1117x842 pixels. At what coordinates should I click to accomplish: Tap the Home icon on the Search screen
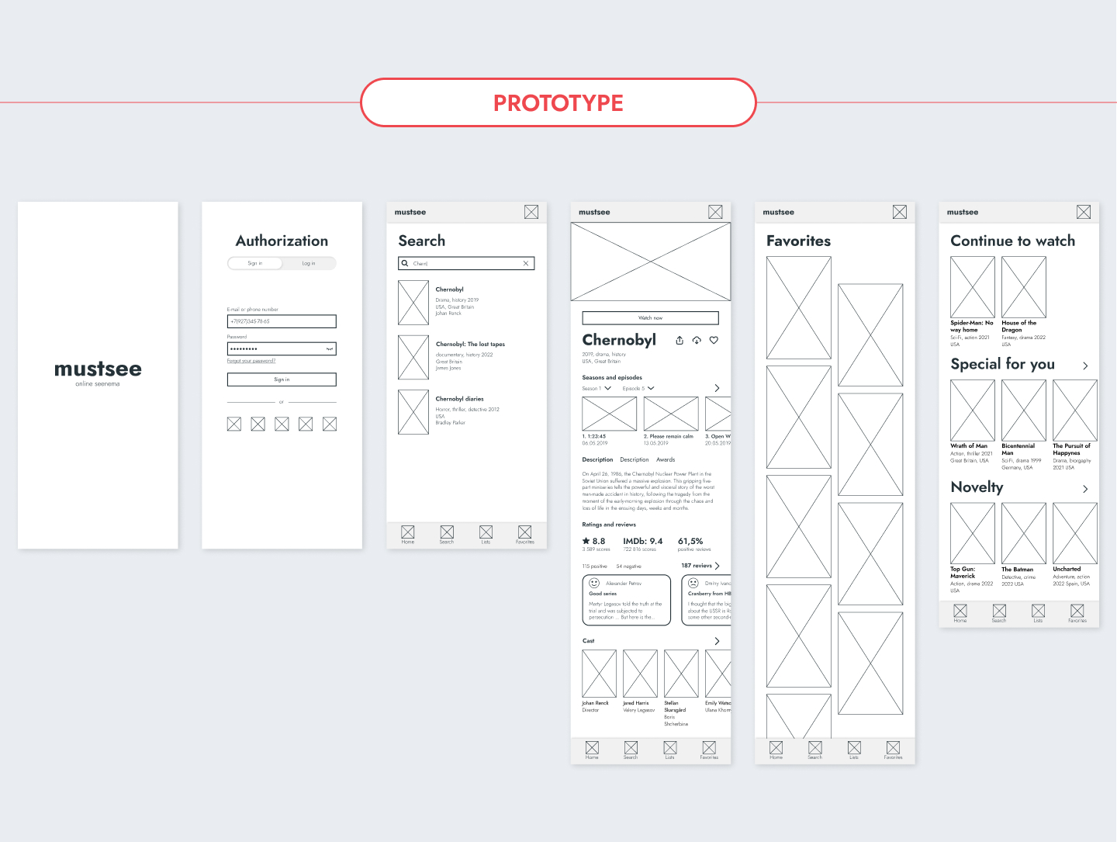(408, 534)
